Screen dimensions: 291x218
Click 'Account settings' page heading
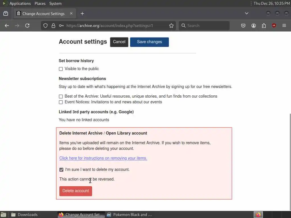83,42
